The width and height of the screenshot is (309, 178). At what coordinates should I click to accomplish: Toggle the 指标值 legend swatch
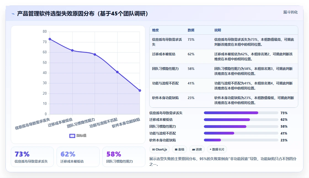pos(72,136)
